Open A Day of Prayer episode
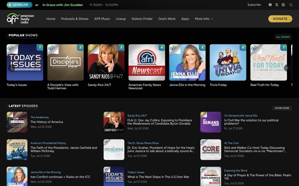The image size is (299, 186). pyautogui.click(x=257, y=177)
